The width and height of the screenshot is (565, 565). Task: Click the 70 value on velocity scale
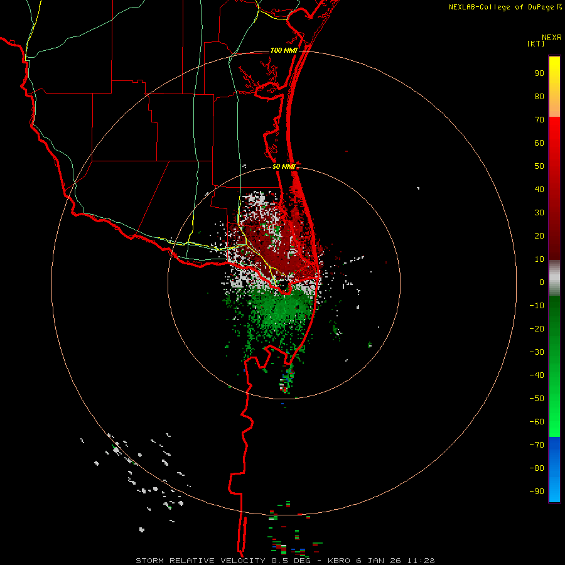click(x=539, y=120)
